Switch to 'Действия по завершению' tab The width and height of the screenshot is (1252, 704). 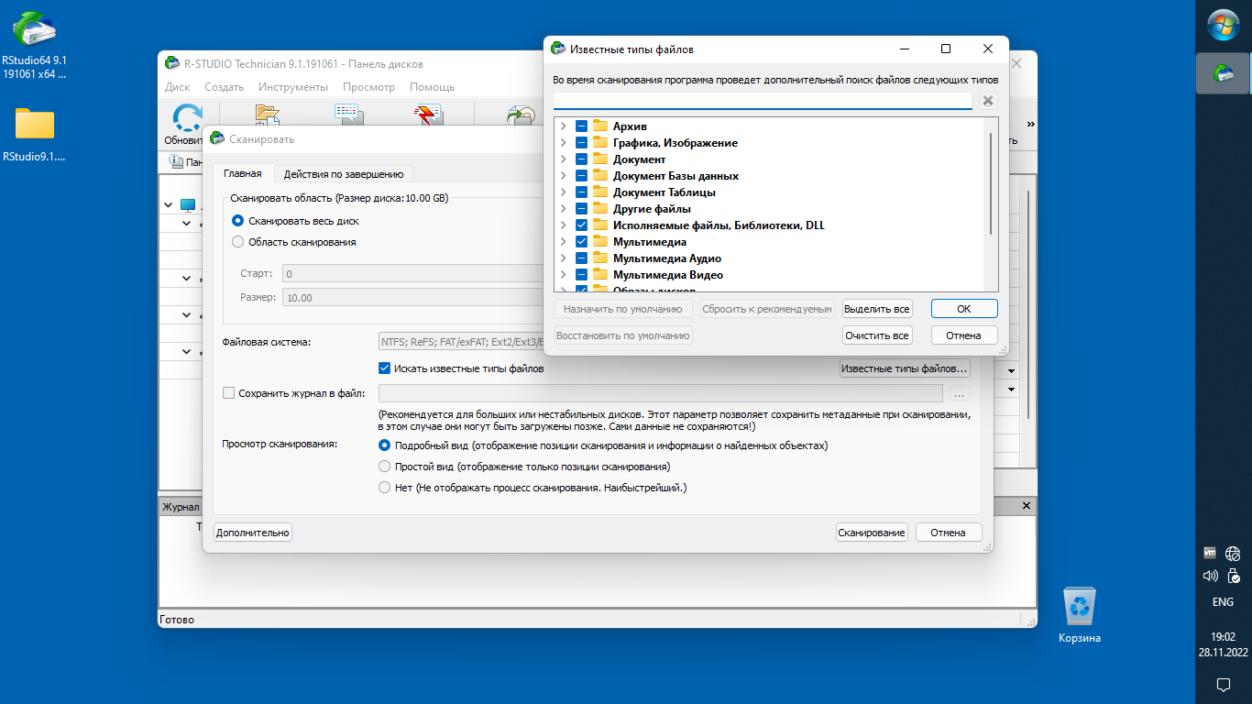pyautogui.click(x=343, y=173)
